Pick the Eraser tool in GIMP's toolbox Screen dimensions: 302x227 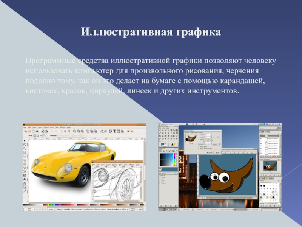[163, 138]
